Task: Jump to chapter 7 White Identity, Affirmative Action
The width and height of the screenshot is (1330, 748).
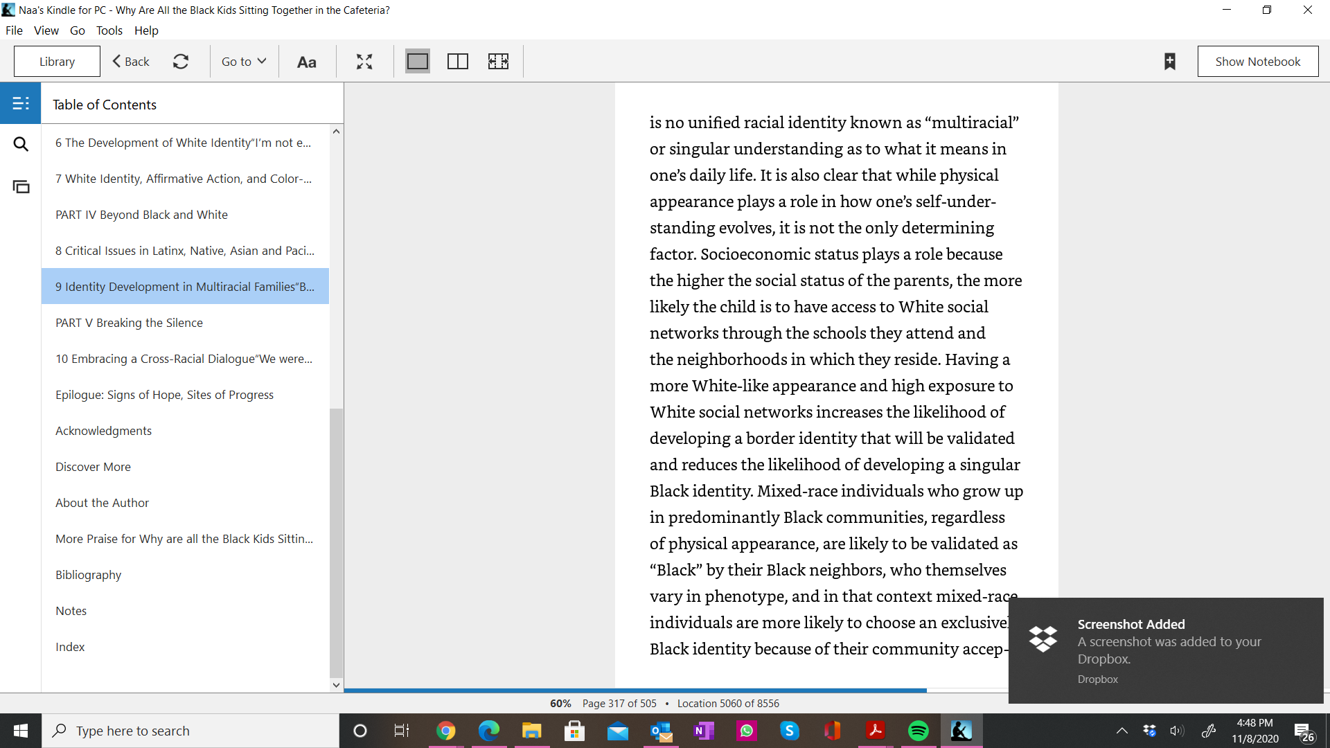Action: pos(185,179)
